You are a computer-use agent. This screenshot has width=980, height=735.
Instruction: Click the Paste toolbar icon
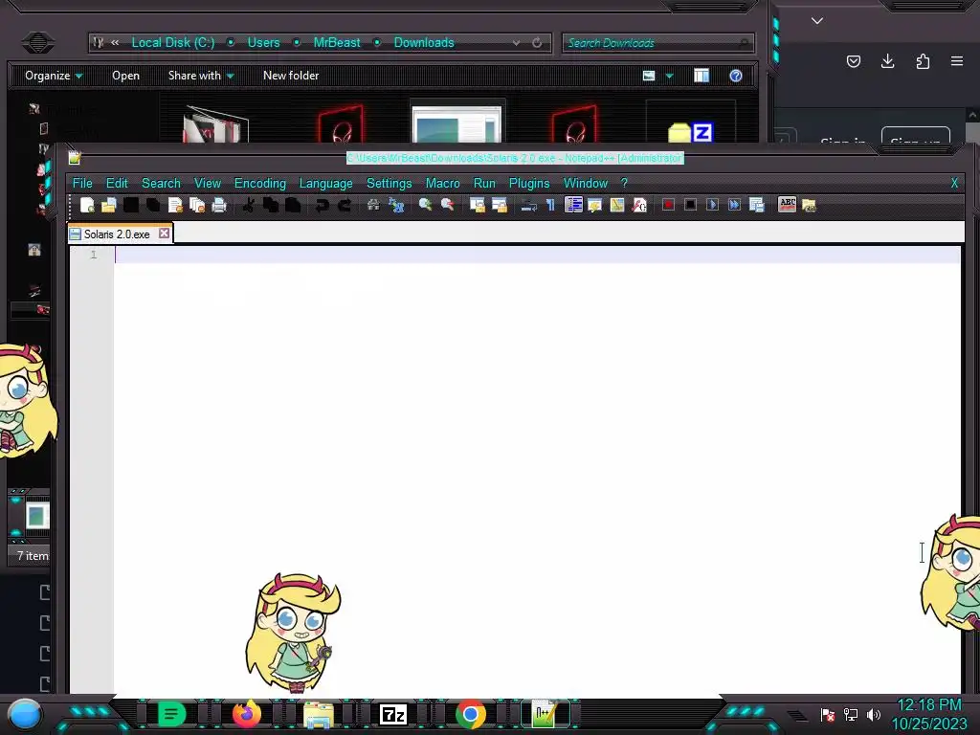tap(293, 205)
